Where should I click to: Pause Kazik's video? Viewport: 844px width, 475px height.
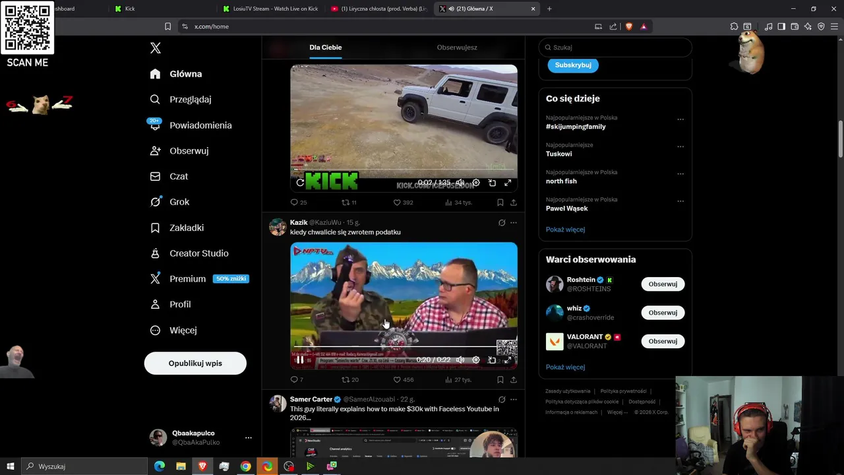click(x=300, y=360)
